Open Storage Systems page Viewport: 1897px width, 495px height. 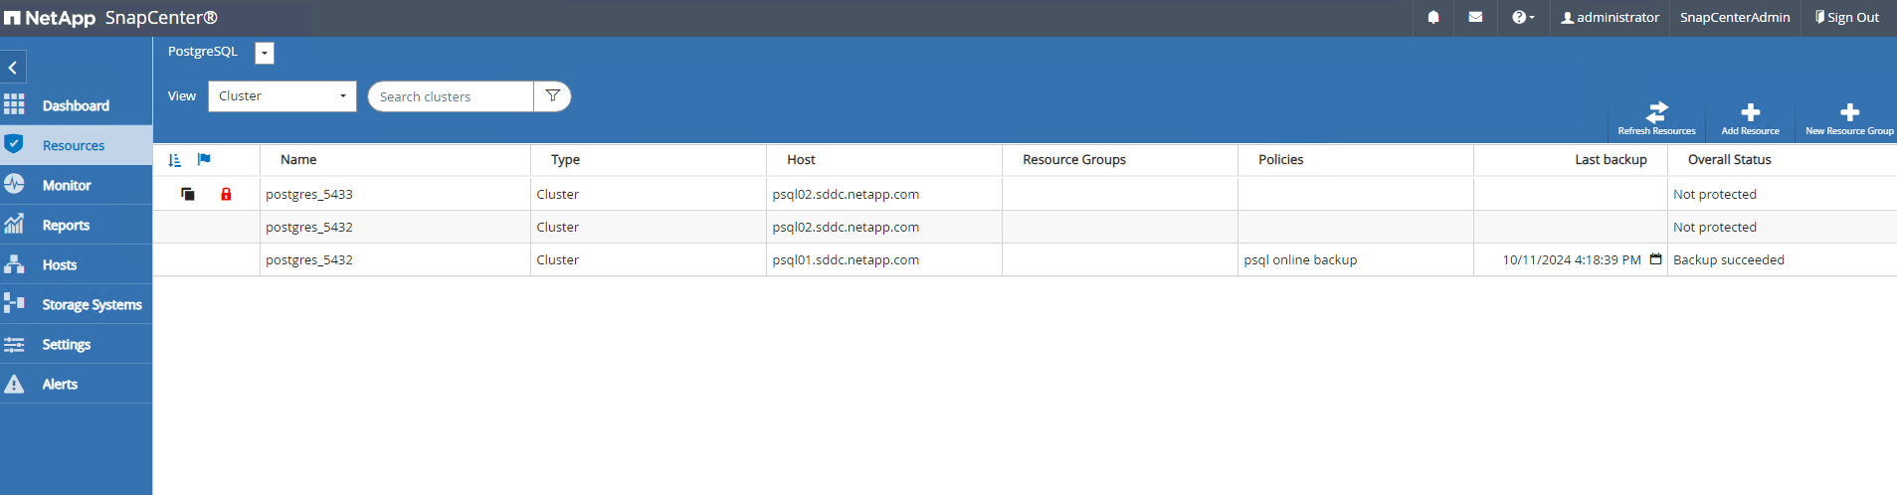pos(76,304)
